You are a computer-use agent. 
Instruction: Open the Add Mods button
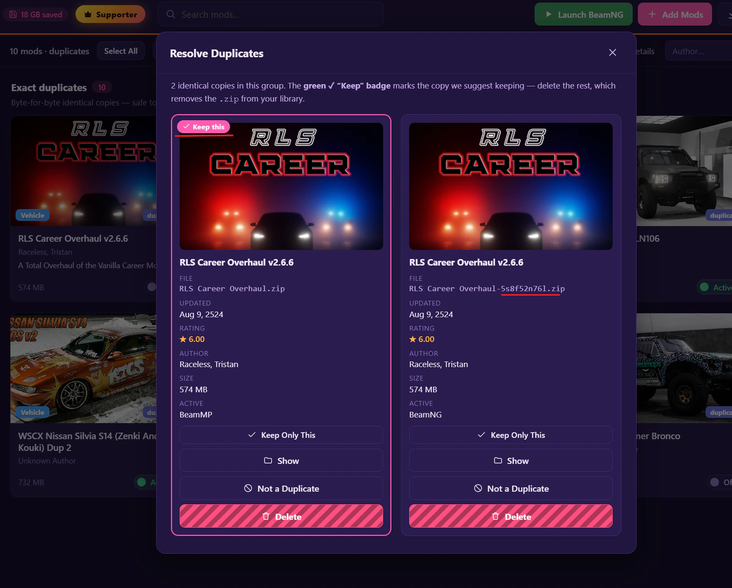coord(674,14)
